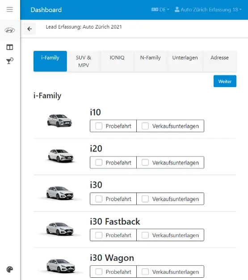Screen dimensions: 248x280
Task: Open the Auto Zürich Erfassung 18 user dropdown
Action: pos(208,9)
